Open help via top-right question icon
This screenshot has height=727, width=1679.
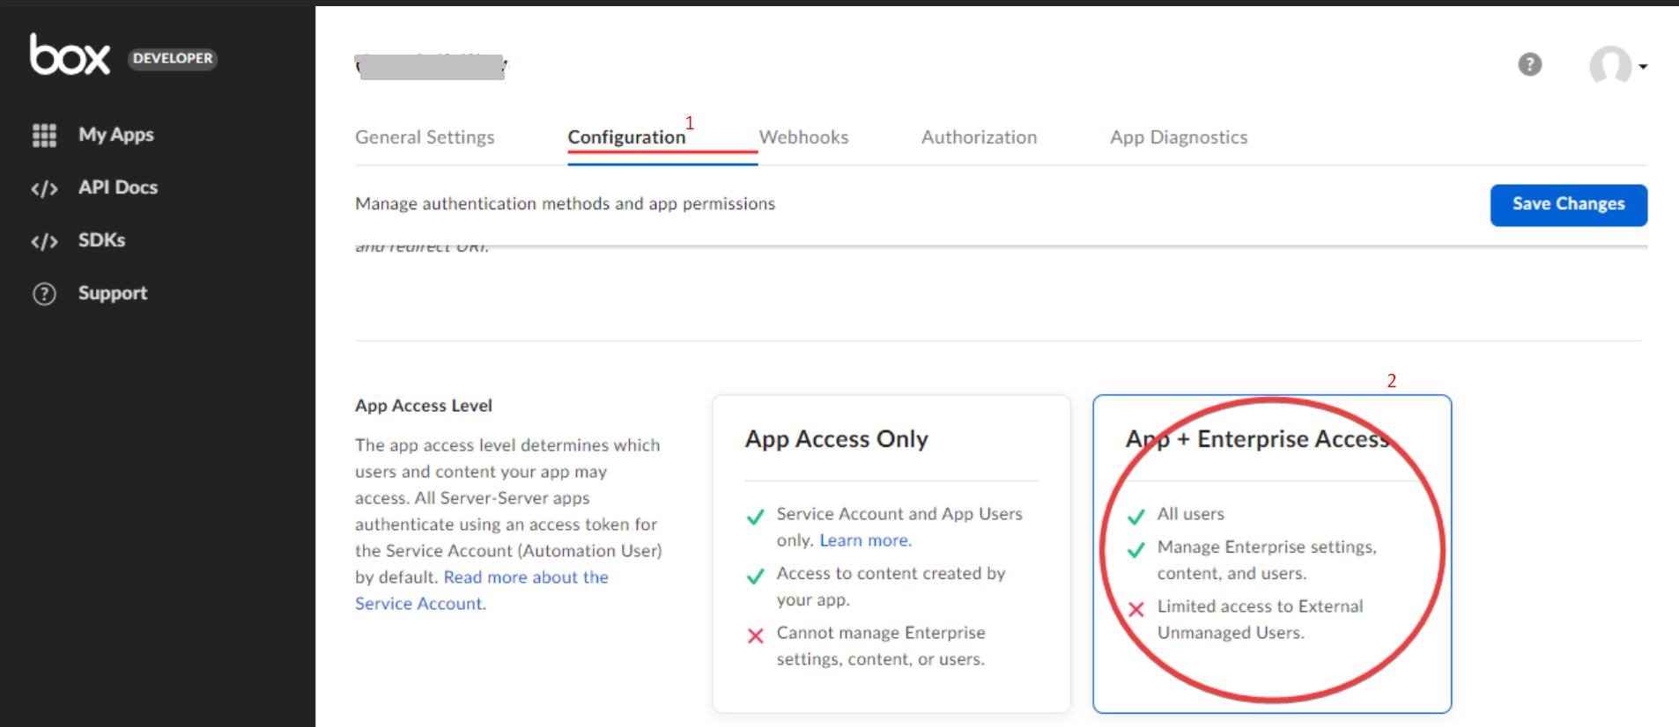tap(1529, 64)
